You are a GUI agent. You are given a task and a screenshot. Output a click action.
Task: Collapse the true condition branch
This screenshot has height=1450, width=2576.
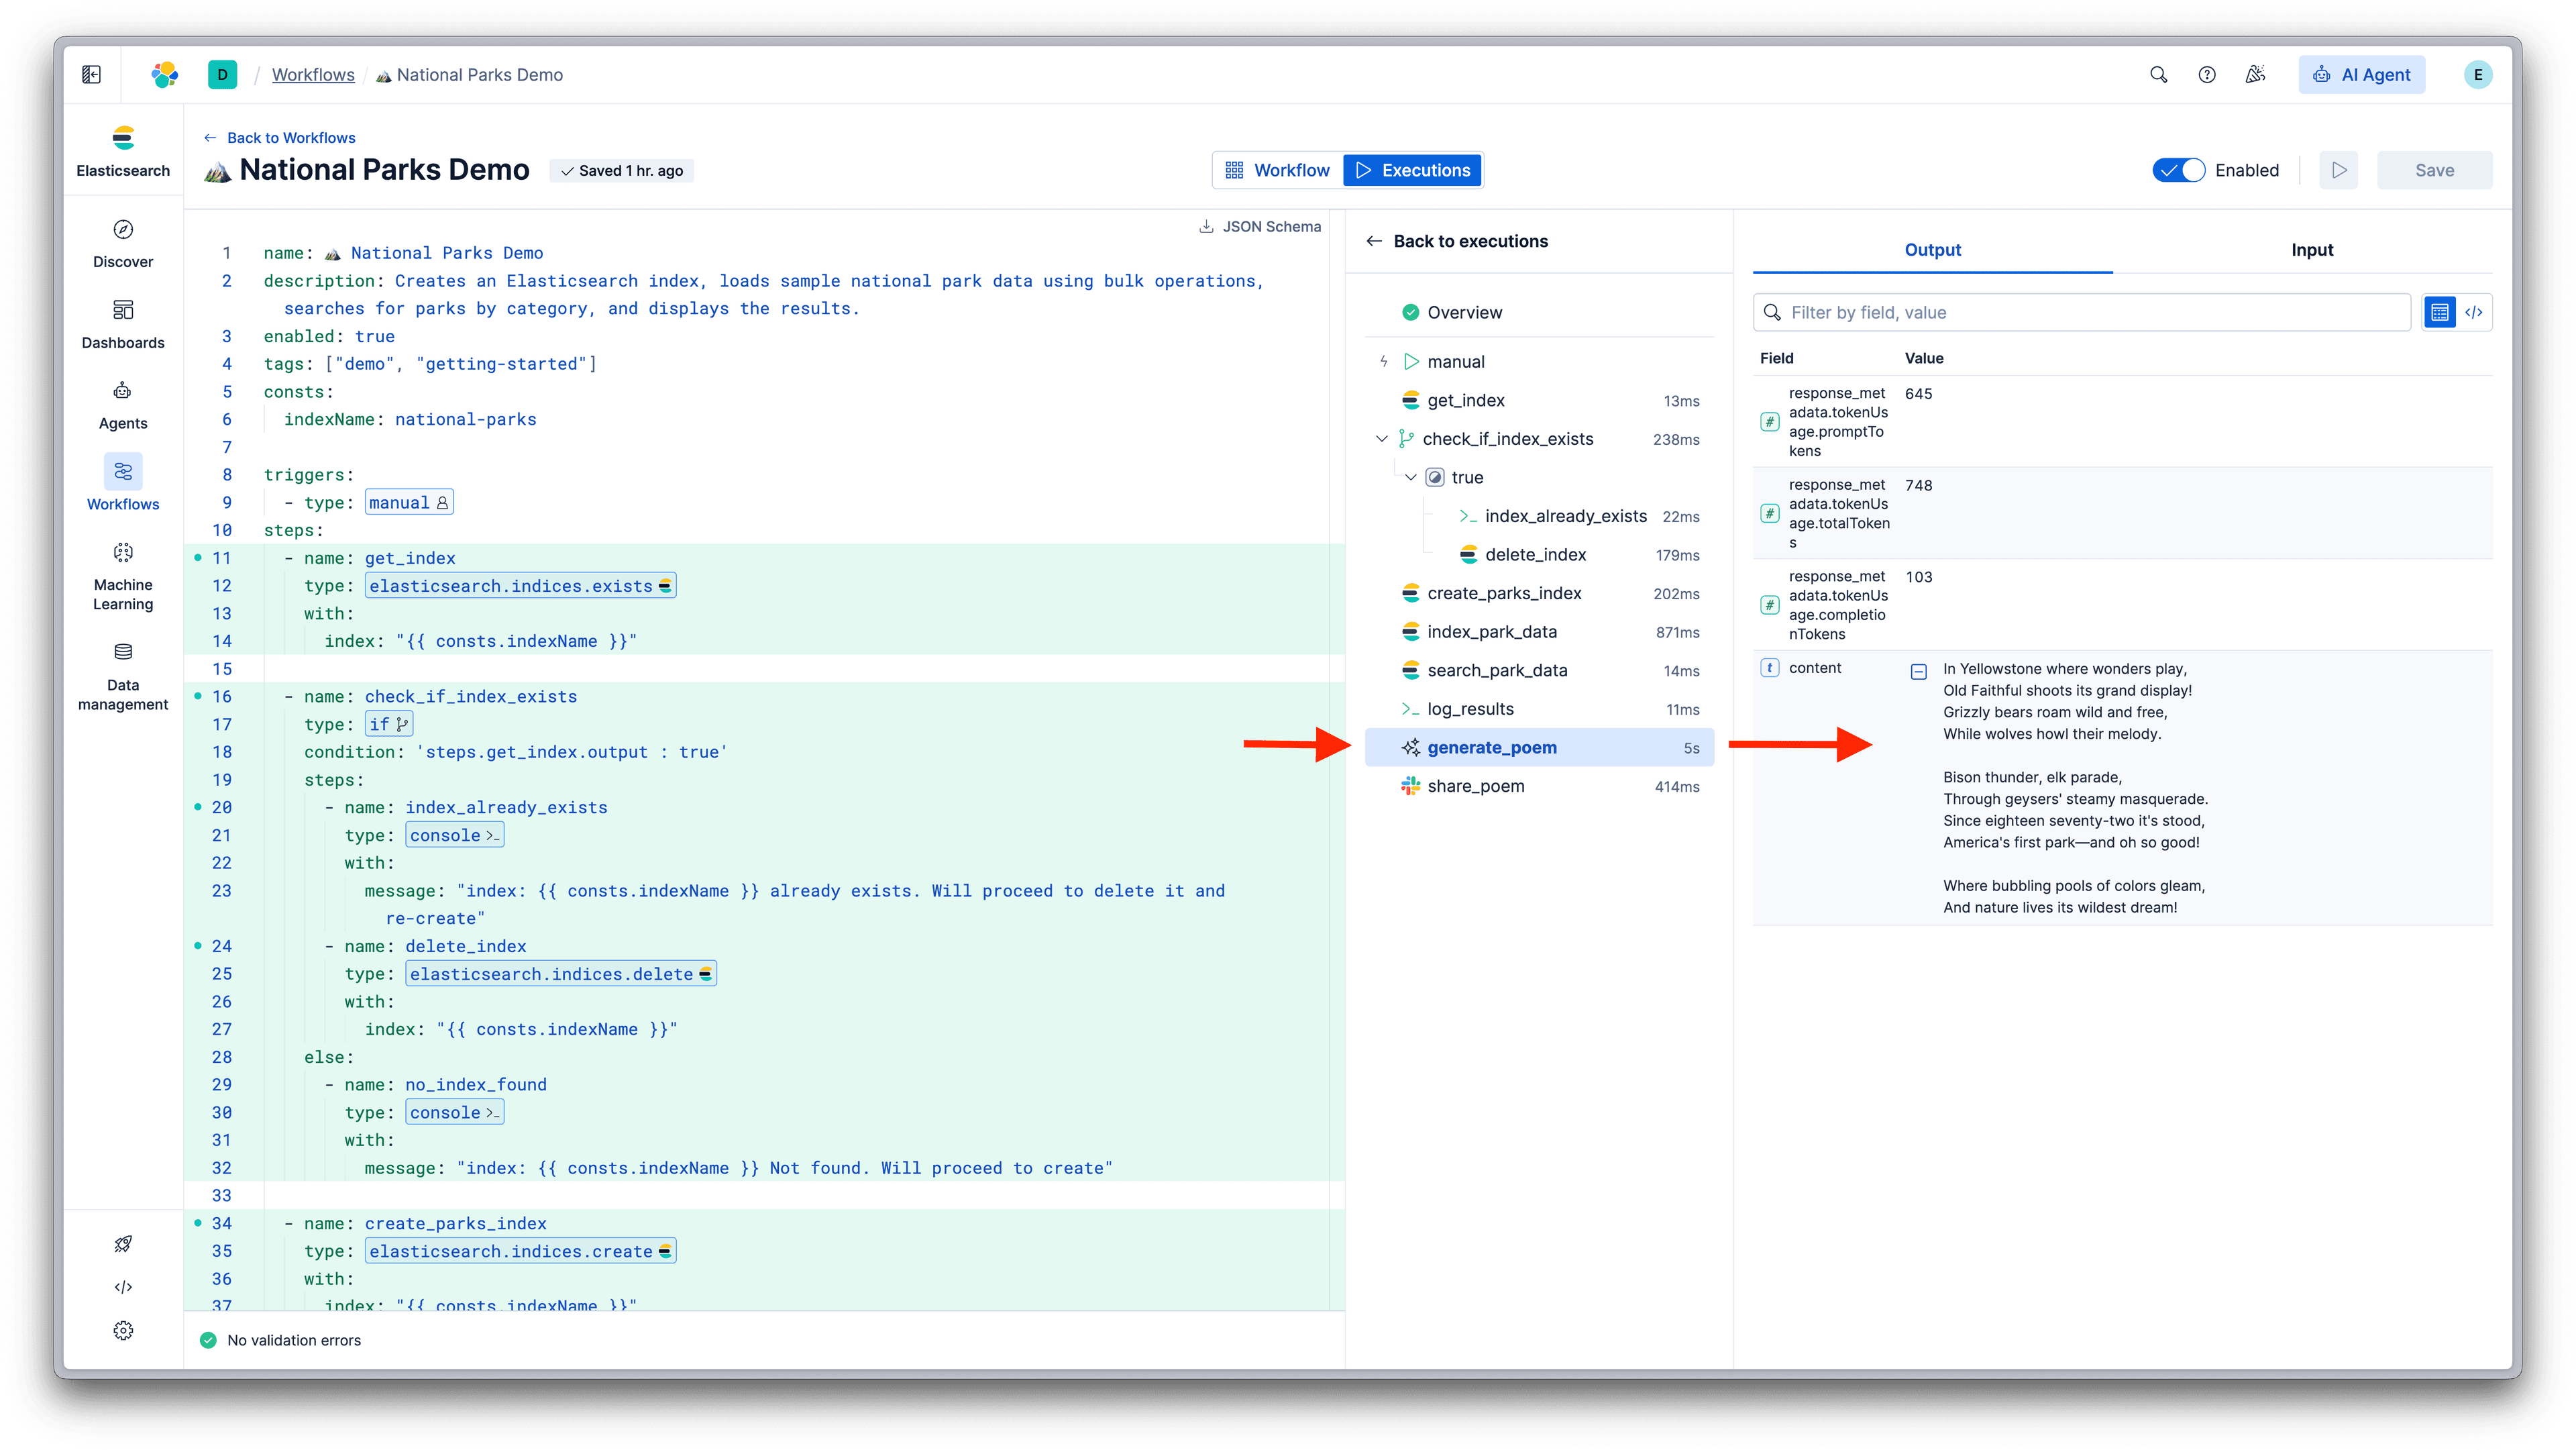(x=1410, y=477)
